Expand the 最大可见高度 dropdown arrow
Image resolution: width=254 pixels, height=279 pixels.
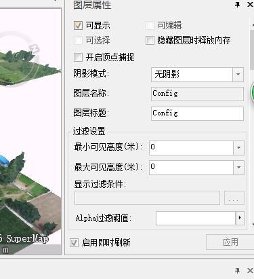238,168
